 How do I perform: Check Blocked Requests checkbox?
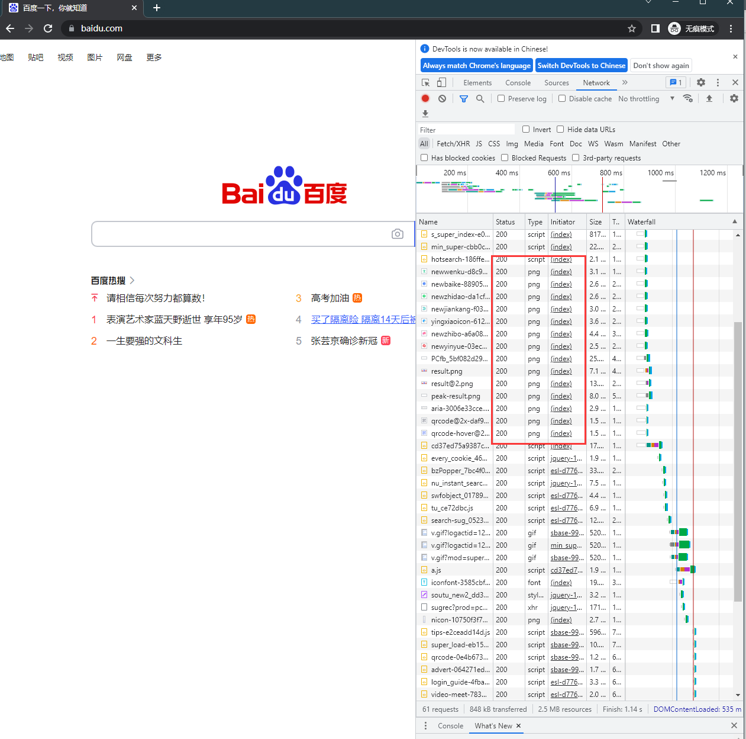(x=505, y=158)
